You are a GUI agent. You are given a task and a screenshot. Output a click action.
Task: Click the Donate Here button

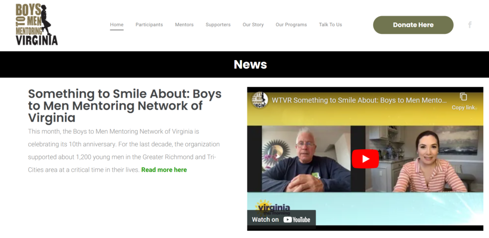413,25
